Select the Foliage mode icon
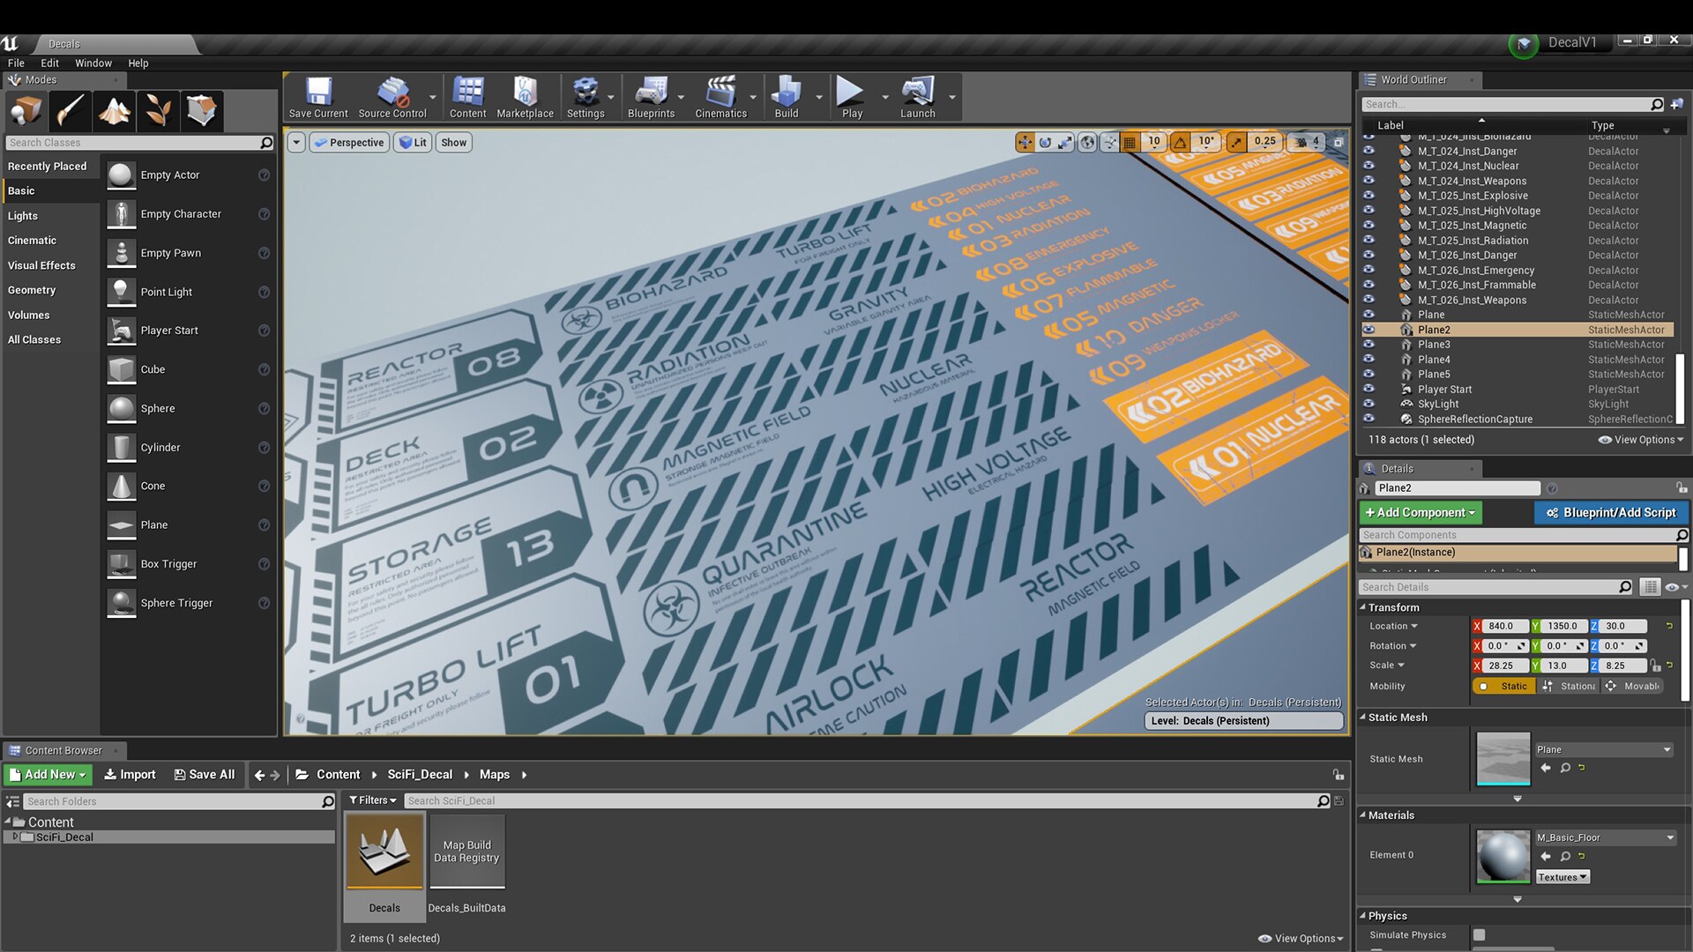Image resolution: width=1693 pixels, height=952 pixels. tap(158, 111)
